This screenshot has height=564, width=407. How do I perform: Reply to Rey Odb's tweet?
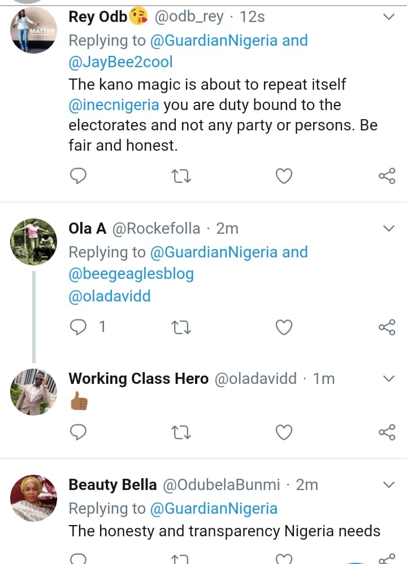coord(79,177)
